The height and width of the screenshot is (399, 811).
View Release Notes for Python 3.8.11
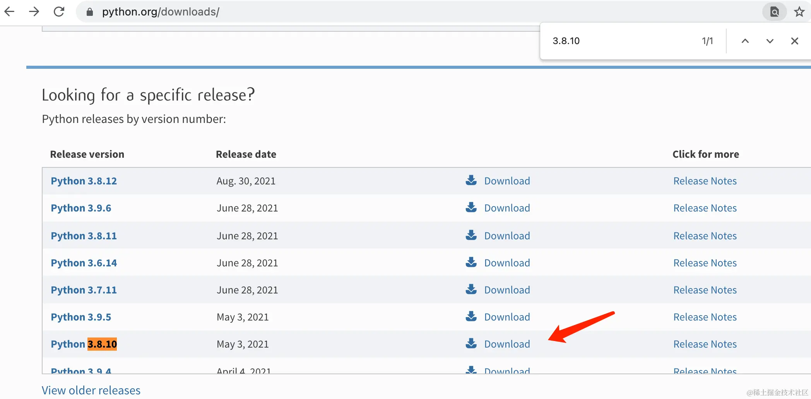coord(705,236)
